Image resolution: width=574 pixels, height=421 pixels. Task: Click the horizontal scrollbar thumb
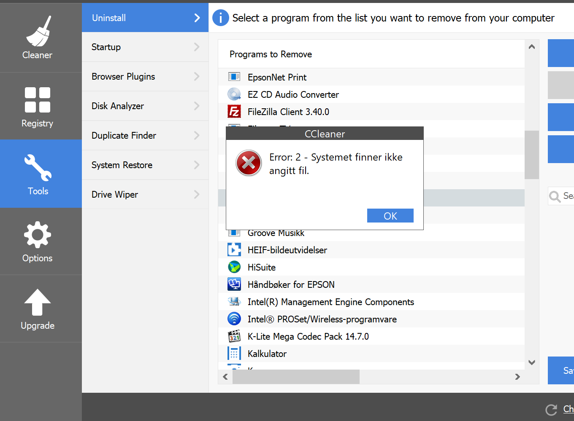point(296,377)
